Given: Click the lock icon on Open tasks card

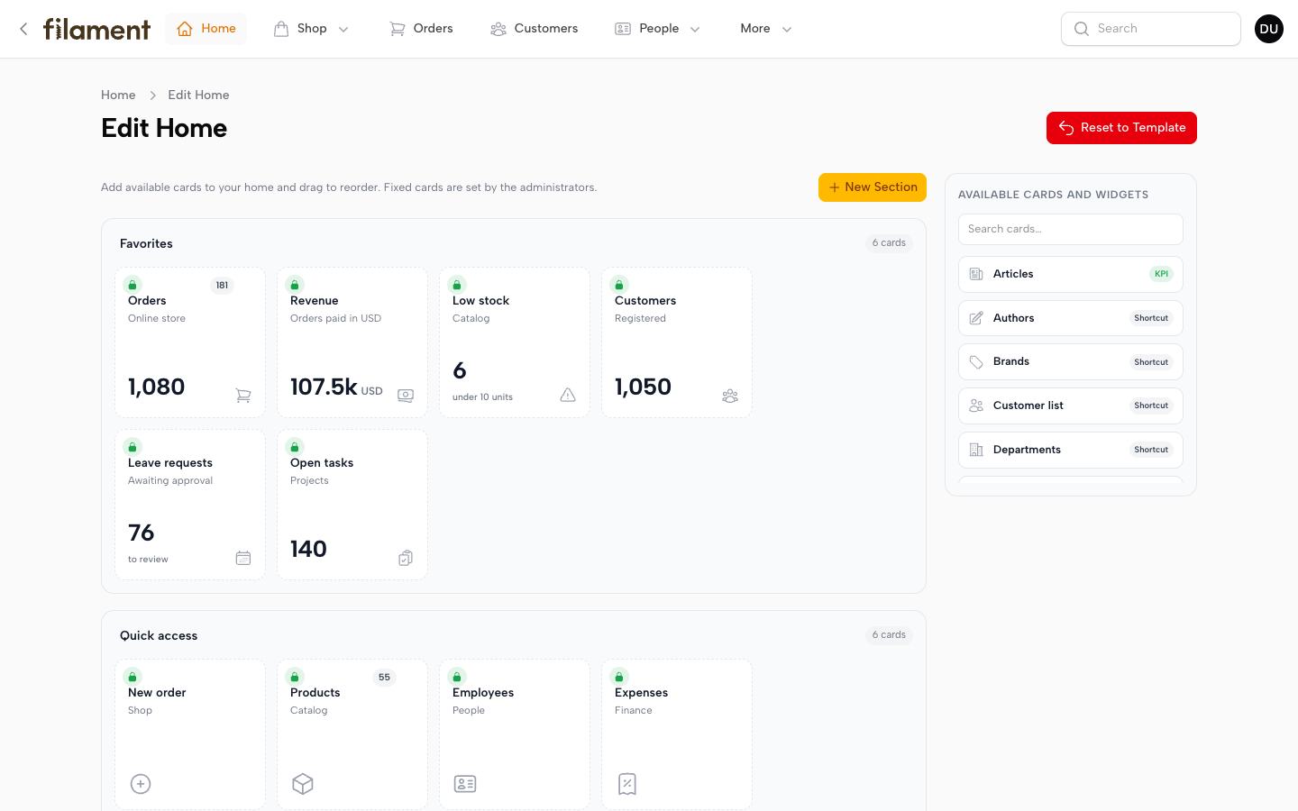Looking at the screenshot, I should [295, 447].
